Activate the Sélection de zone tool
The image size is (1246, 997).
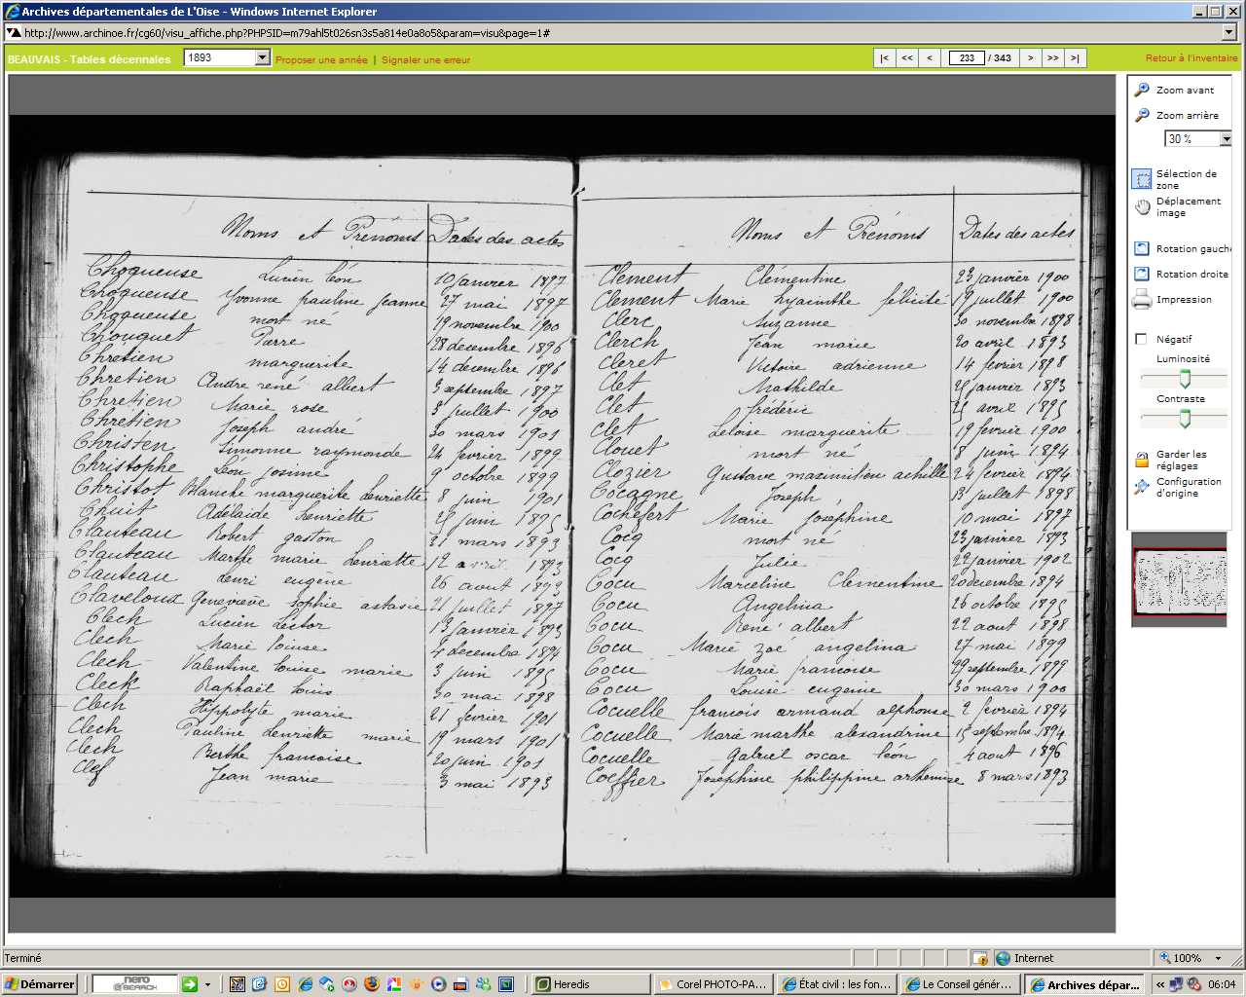[x=1142, y=179]
